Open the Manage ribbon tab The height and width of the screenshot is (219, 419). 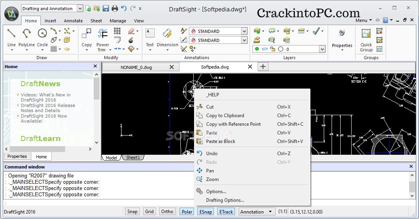tap(118, 20)
